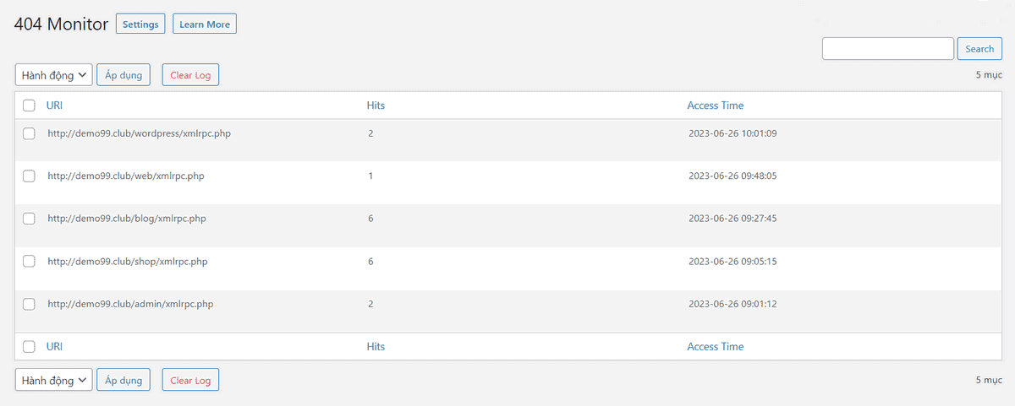Screen dimensions: 1015x406
Task: Check the blog/xmlrpc.php row checkbox
Action: point(29,219)
